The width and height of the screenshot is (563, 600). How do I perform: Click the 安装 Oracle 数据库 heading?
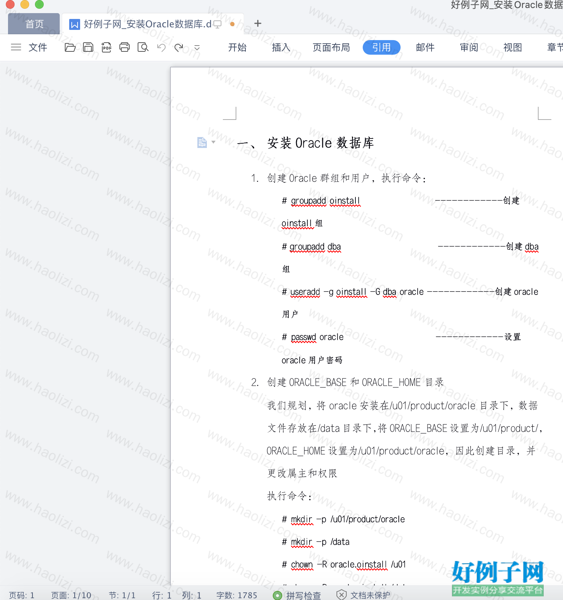click(320, 143)
